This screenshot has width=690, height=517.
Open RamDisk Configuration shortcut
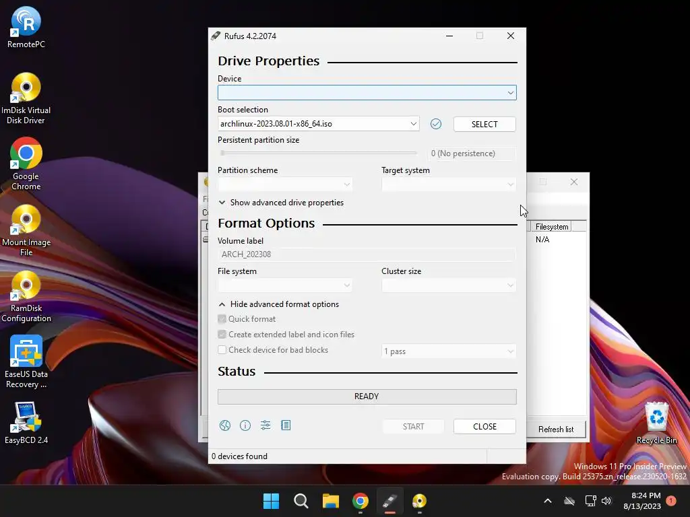[x=26, y=296]
